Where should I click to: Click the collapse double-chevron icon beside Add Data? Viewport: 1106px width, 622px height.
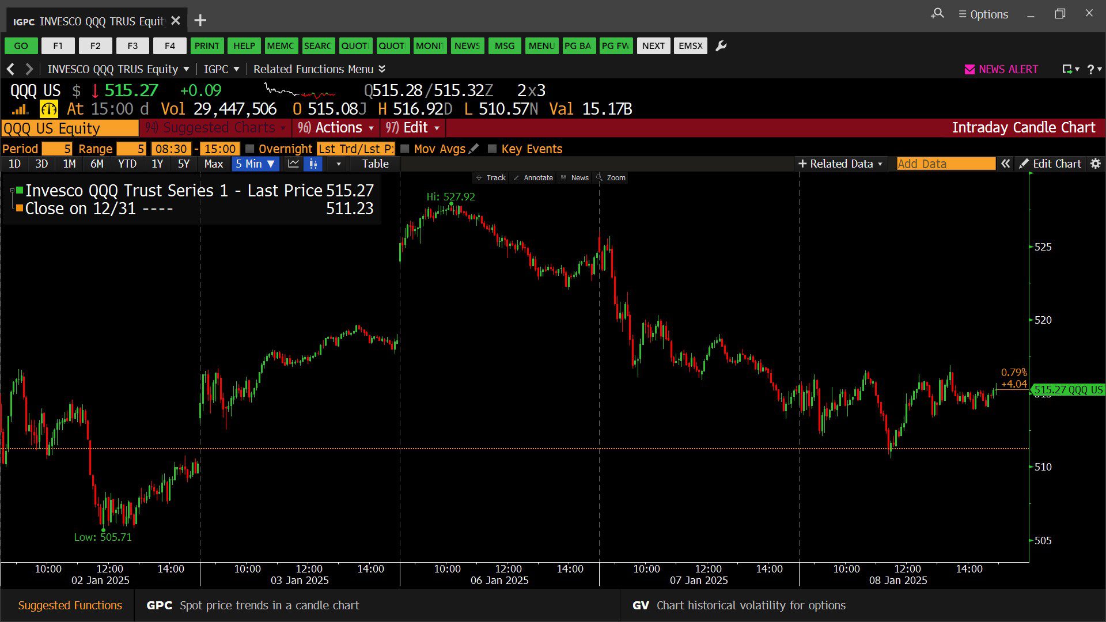1005,164
